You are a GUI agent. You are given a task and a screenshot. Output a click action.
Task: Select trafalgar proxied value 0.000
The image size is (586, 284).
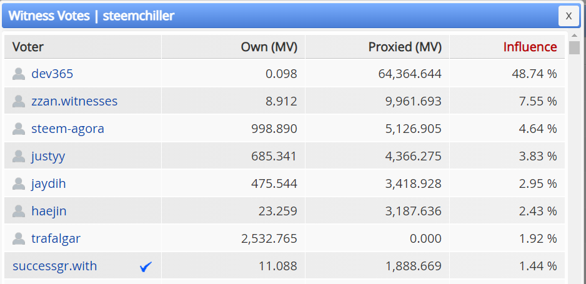(425, 238)
